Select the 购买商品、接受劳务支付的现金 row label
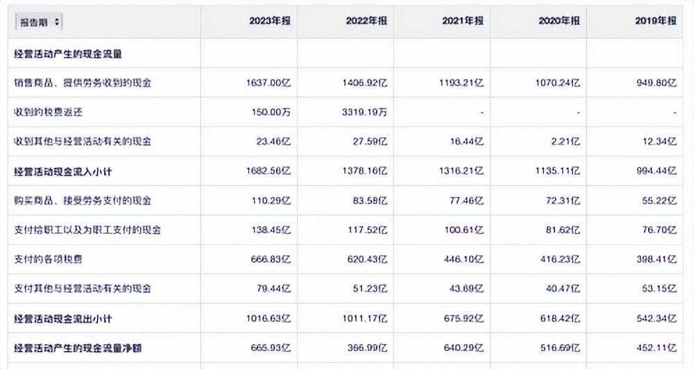Screen dimensions: 694x369 pos(83,200)
